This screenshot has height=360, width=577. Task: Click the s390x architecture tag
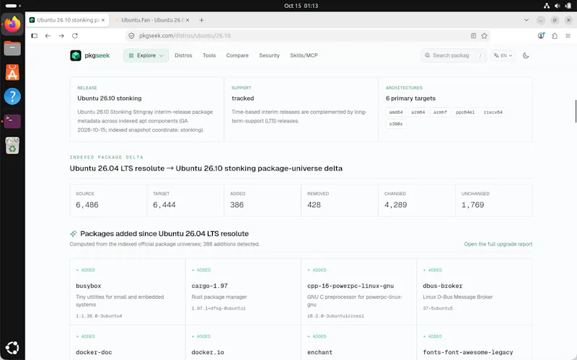[x=396, y=124]
